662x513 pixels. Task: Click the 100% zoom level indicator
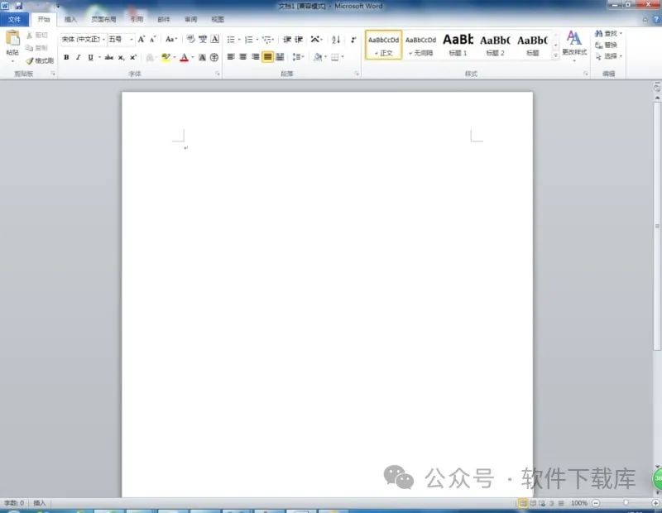tap(578, 503)
